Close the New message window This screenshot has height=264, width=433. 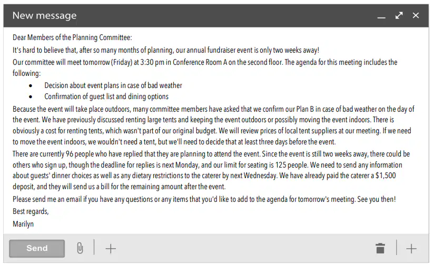tap(416, 15)
